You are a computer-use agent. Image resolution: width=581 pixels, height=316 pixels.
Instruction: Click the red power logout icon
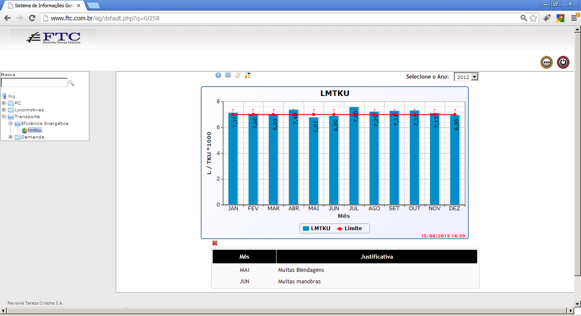tap(563, 62)
